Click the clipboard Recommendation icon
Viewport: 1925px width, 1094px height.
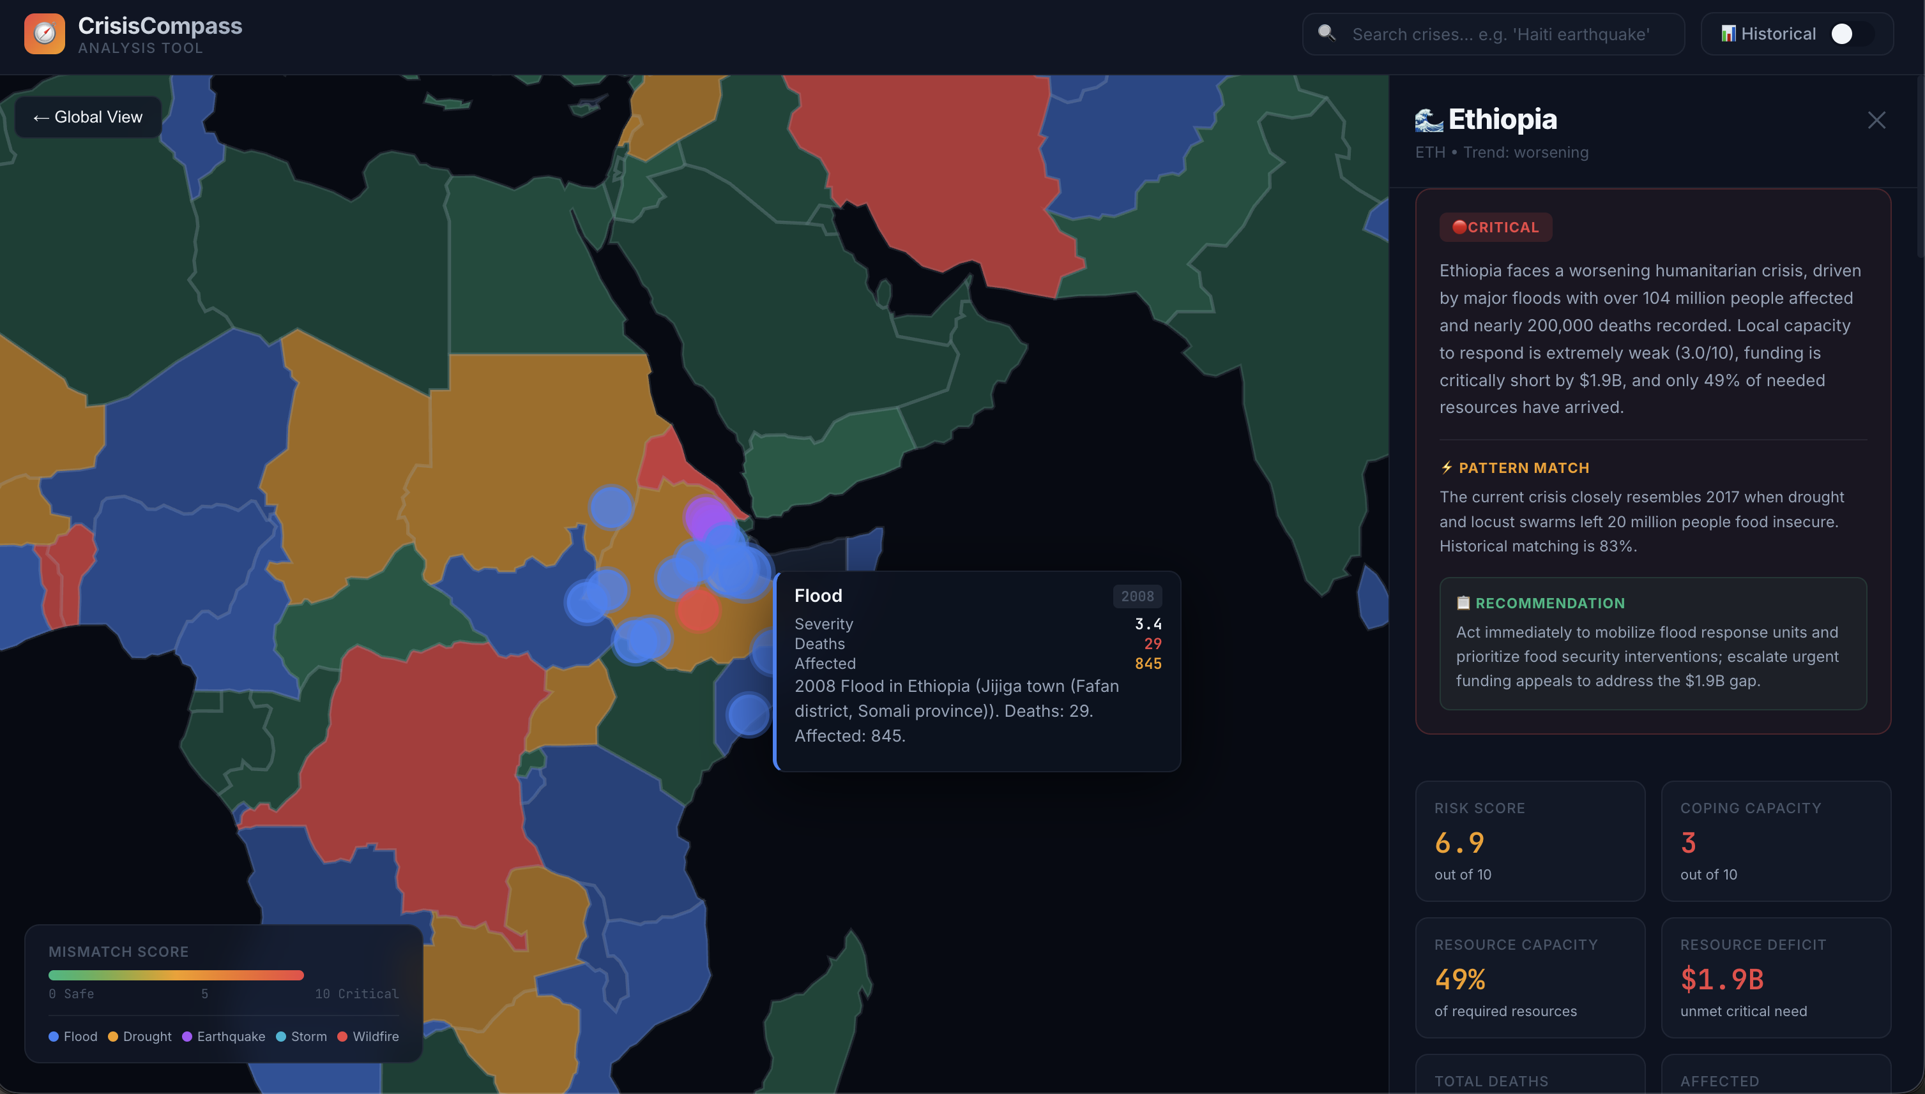(x=1463, y=603)
